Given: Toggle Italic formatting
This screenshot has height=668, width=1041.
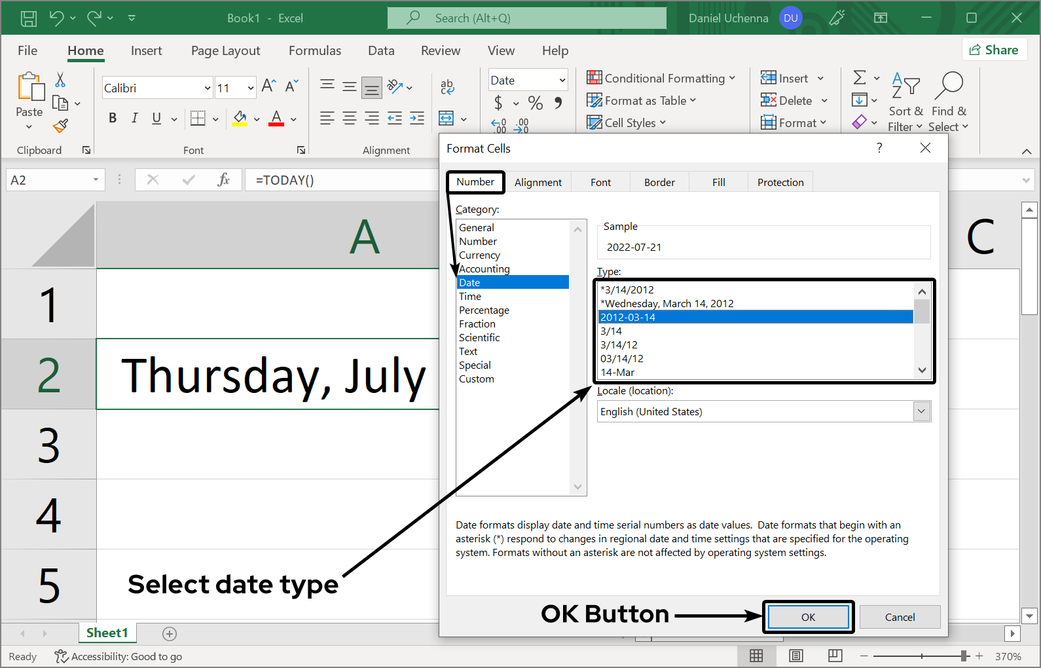Looking at the screenshot, I should point(134,118).
